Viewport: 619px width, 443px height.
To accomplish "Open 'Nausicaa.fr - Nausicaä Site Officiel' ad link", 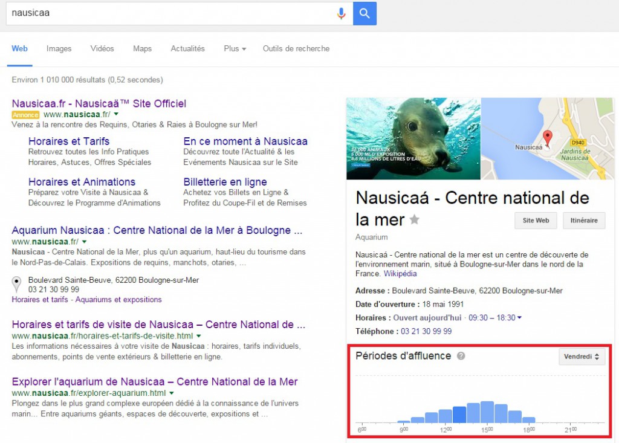I will 99,103.
